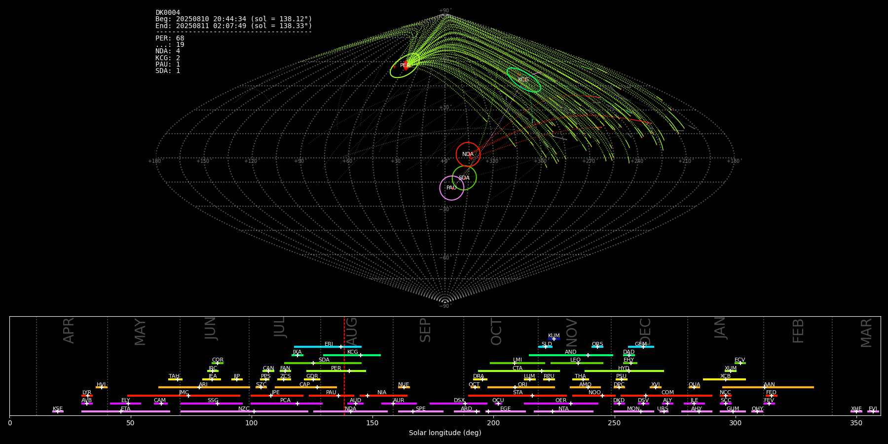This screenshot has width=888, height=444.
Task: Click the '...: 19' sporadic count line
Action: (170, 45)
